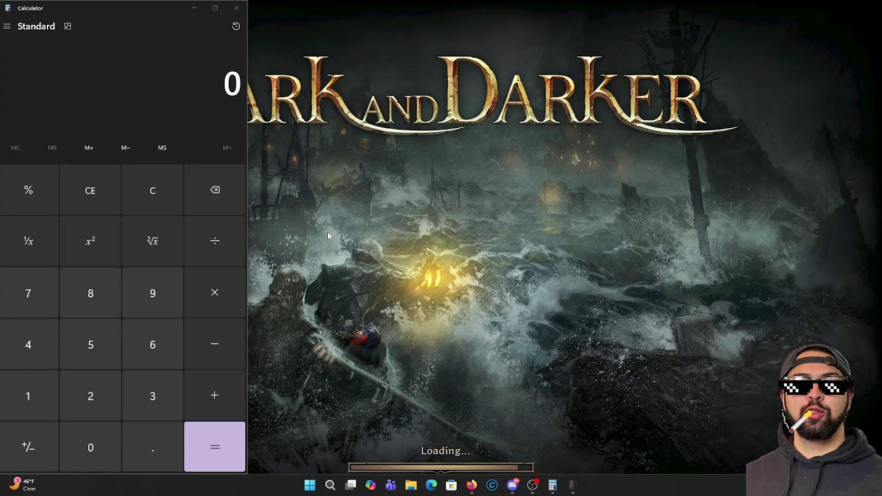Click the square root key

pos(152,241)
